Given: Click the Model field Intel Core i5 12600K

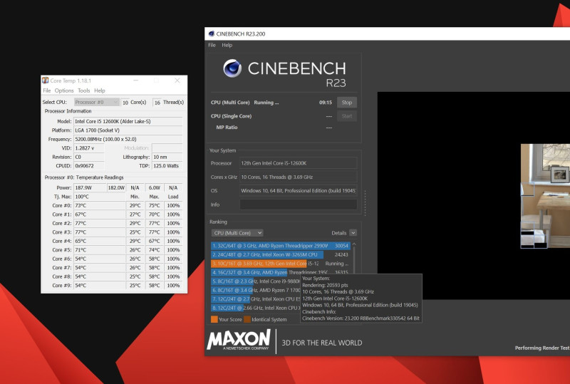Looking at the screenshot, I should (128, 121).
